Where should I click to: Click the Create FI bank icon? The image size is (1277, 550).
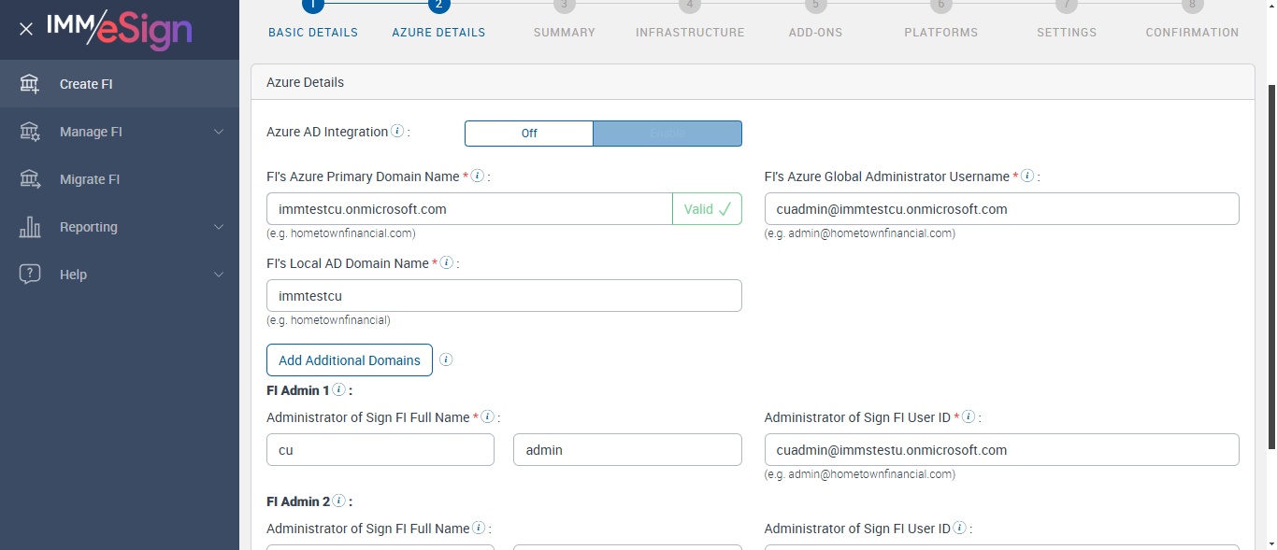click(30, 84)
